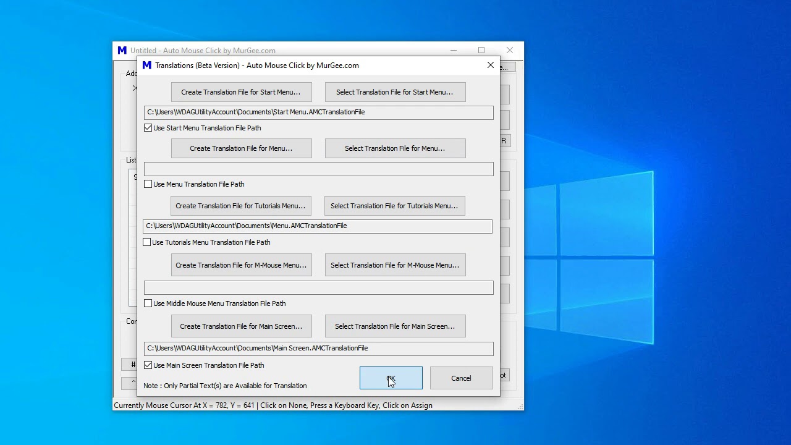Click Create Translation File for Menu button
This screenshot has height=445, width=791.
241,148
